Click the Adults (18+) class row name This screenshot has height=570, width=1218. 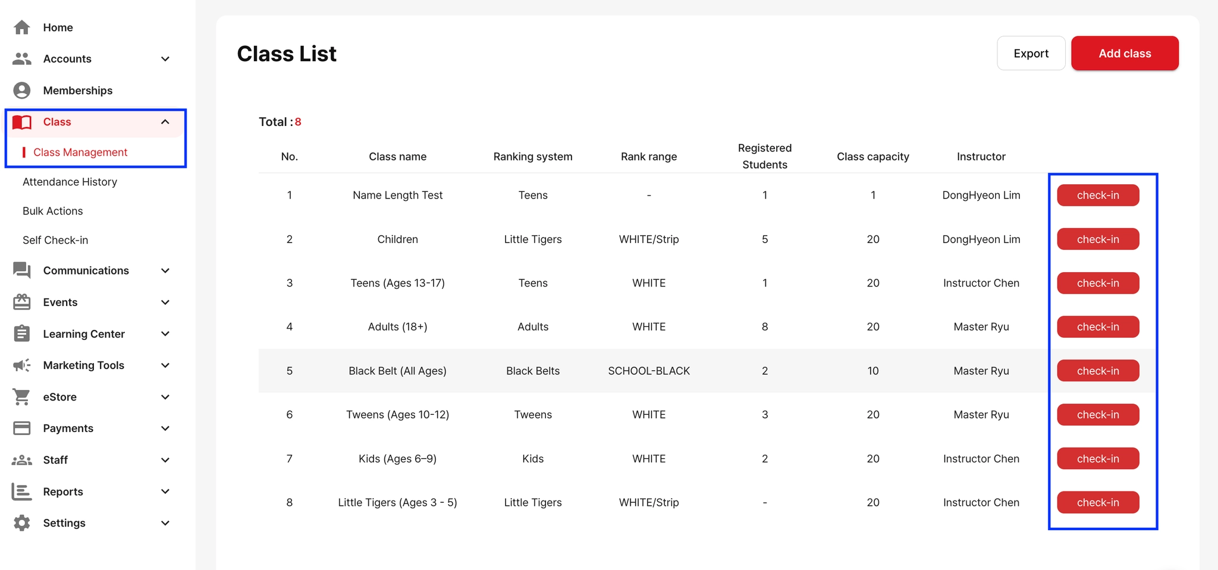[397, 327]
